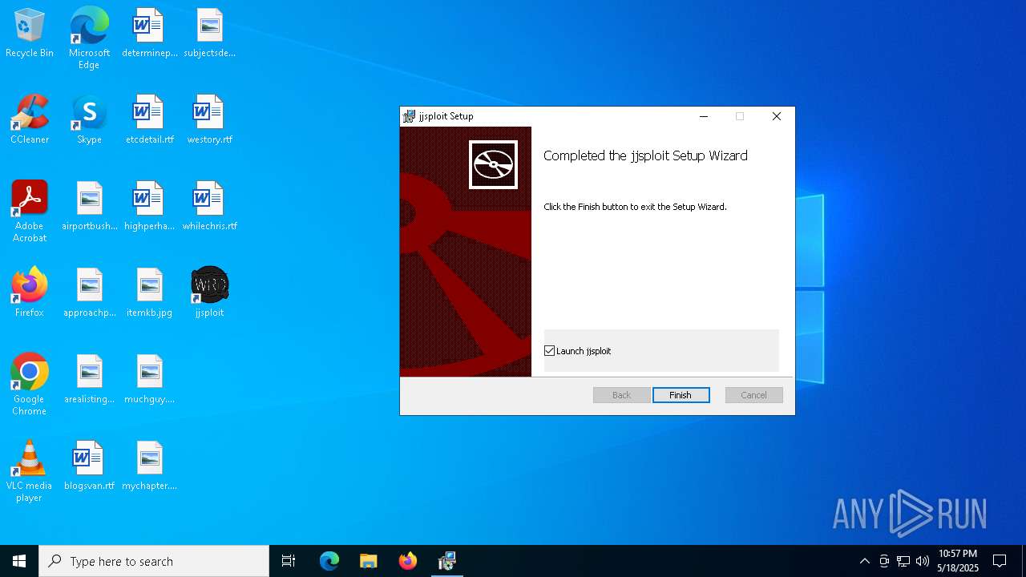Click Finish to exit Setup Wizard
1026x577 pixels.
click(x=681, y=395)
